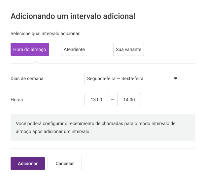
Task: Edit the 13:00 start time field
Action: point(96,100)
